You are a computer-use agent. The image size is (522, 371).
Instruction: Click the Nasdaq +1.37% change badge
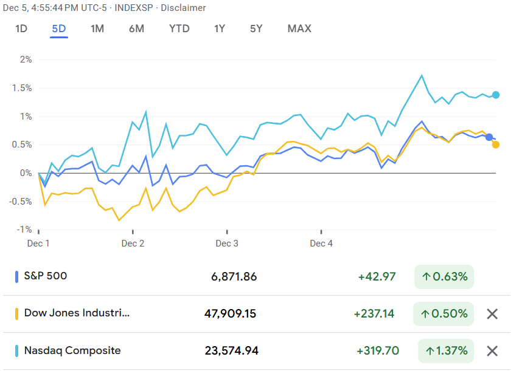pyautogui.click(x=445, y=351)
